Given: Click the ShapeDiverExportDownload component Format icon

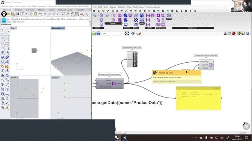Looking at the screenshot, I should tap(211, 65).
